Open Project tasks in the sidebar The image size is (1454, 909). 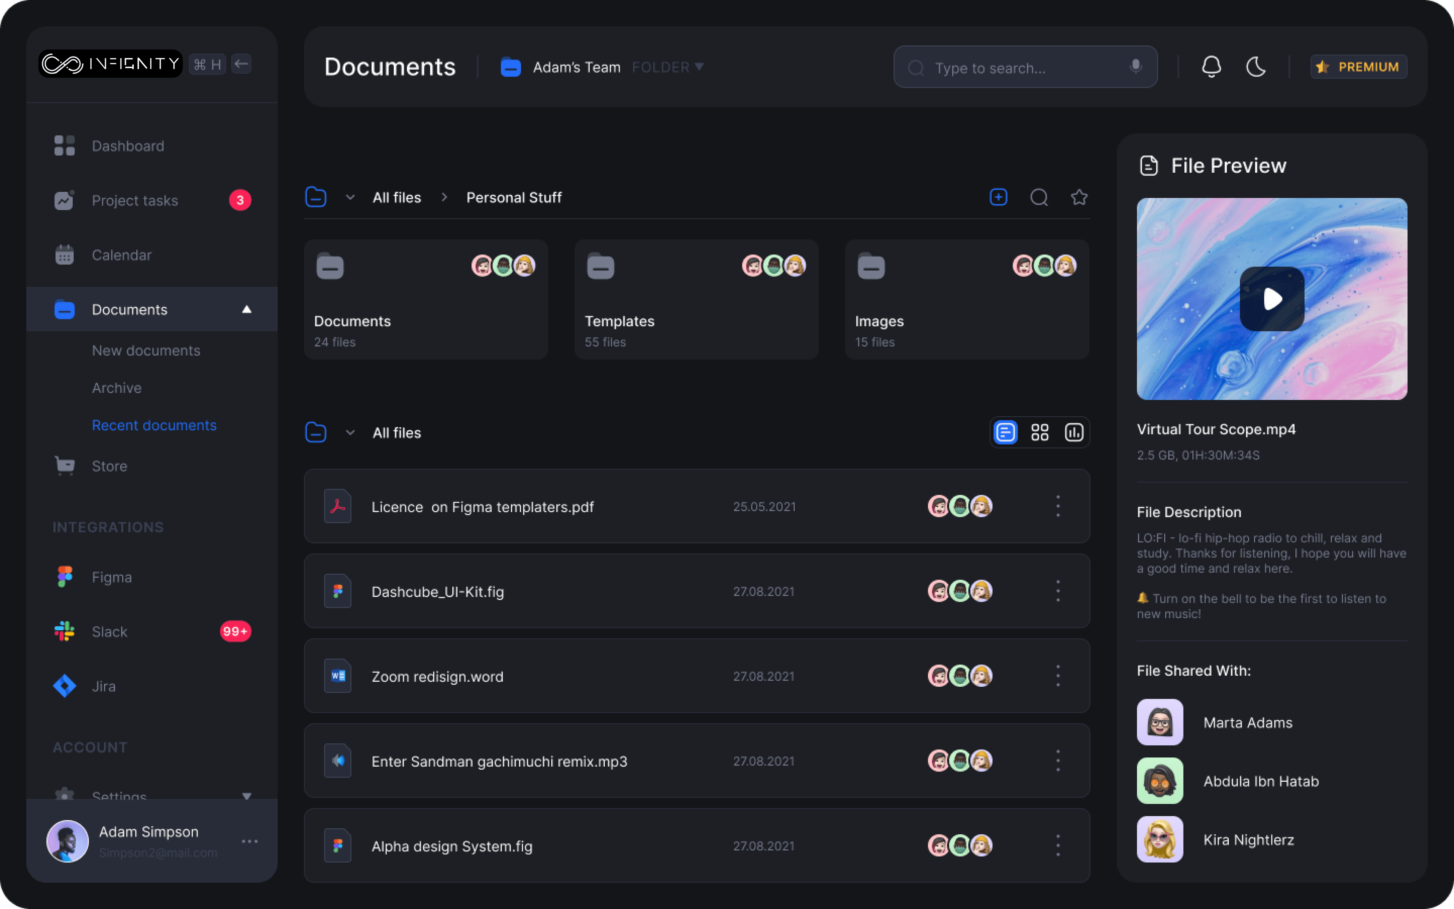pos(134,200)
